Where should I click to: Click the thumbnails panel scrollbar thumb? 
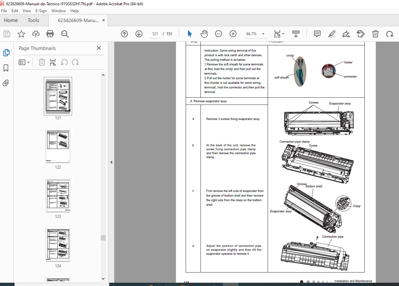(x=103, y=238)
